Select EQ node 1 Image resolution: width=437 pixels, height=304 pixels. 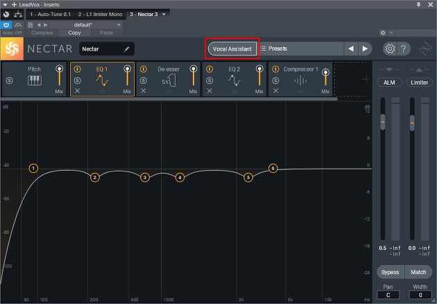tap(33, 168)
